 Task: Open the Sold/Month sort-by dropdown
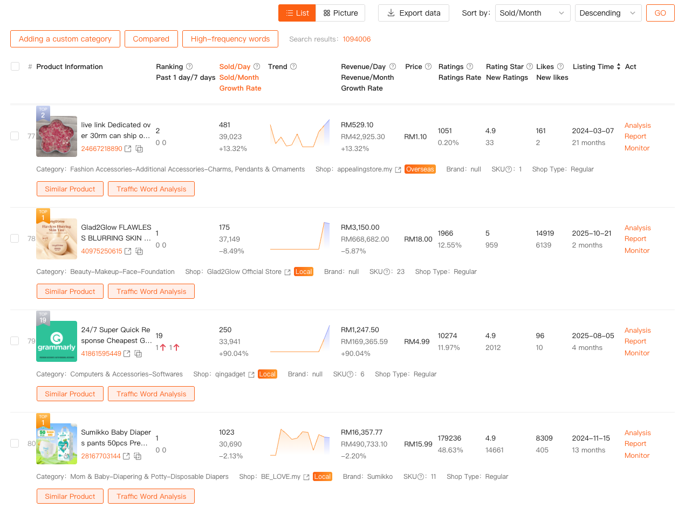coord(532,13)
